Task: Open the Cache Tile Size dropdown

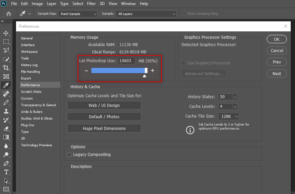Action: coord(228,117)
